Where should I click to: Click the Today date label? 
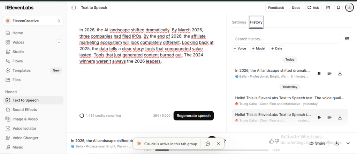(290, 59)
